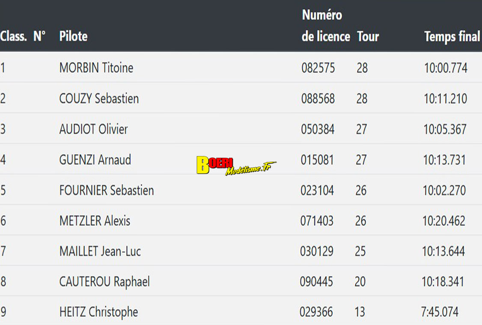Click the Class. column header

(x=13, y=36)
